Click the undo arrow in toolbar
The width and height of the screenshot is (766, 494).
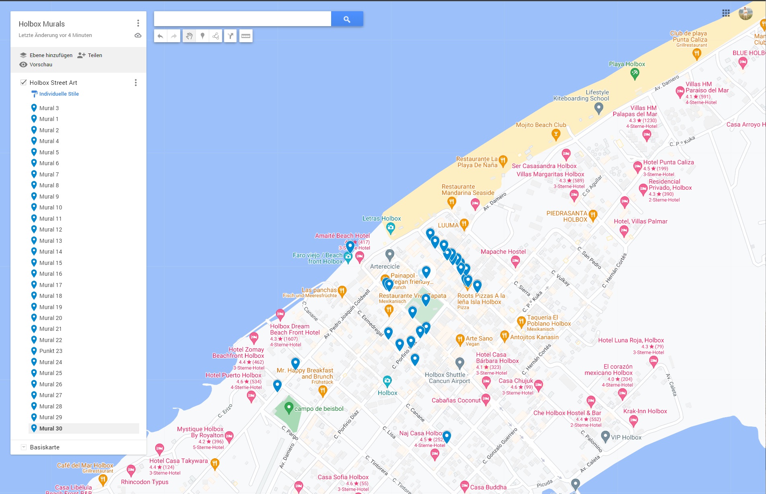pos(161,36)
